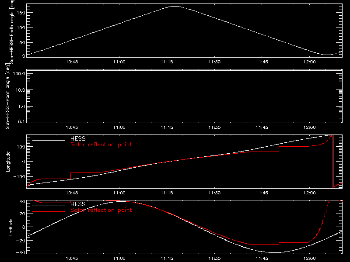
Task: Click the 20 tick on Latitude axis
Action: tap(22, 214)
